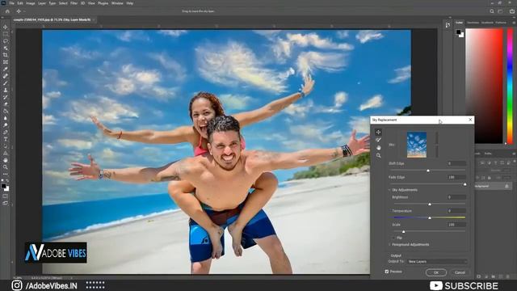Select the Eraser tool

(6, 104)
